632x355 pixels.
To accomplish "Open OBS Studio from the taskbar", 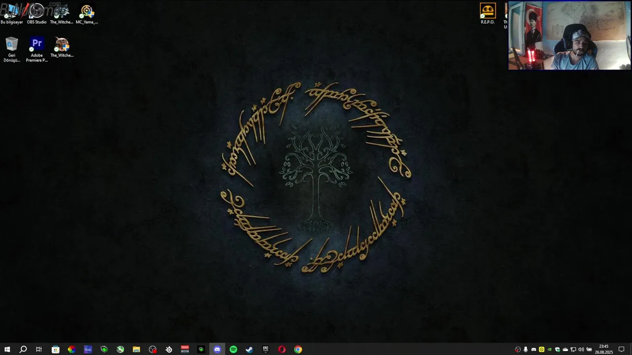I will (x=153, y=349).
